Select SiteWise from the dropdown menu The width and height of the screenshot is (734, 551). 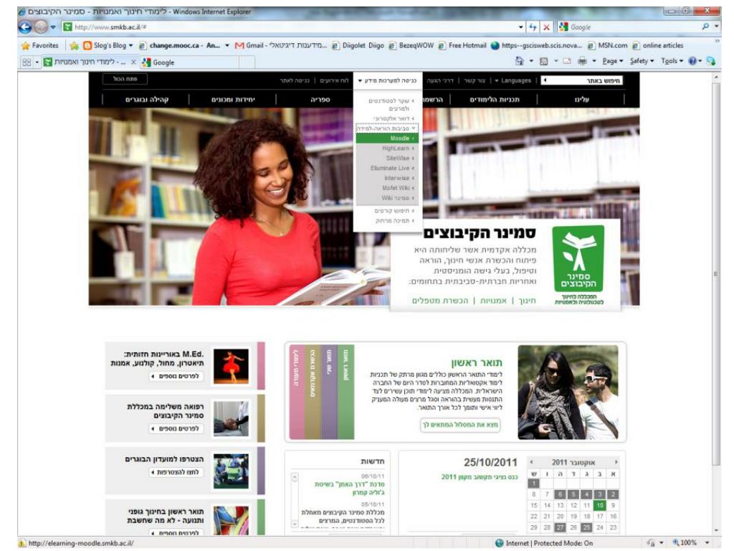tap(387, 158)
